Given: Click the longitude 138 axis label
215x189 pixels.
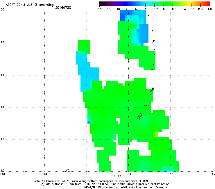Looking at the screenshot, I should [x=44, y=174].
